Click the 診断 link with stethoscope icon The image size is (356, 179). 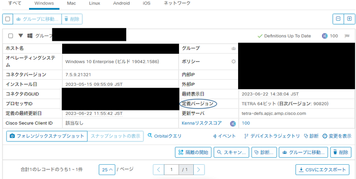click(x=311, y=136)
